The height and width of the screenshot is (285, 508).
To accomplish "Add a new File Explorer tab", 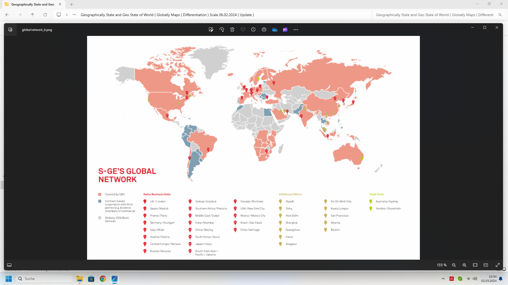I will tap(72, 4).
